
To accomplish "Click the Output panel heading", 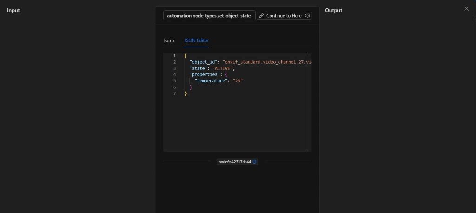I will 333,10.
